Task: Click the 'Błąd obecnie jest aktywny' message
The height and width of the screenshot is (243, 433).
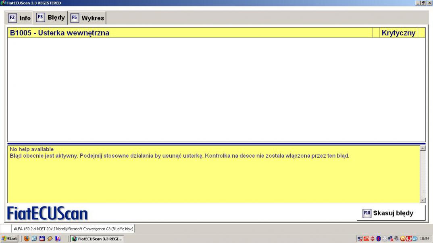Action: (x=179, y=156)
